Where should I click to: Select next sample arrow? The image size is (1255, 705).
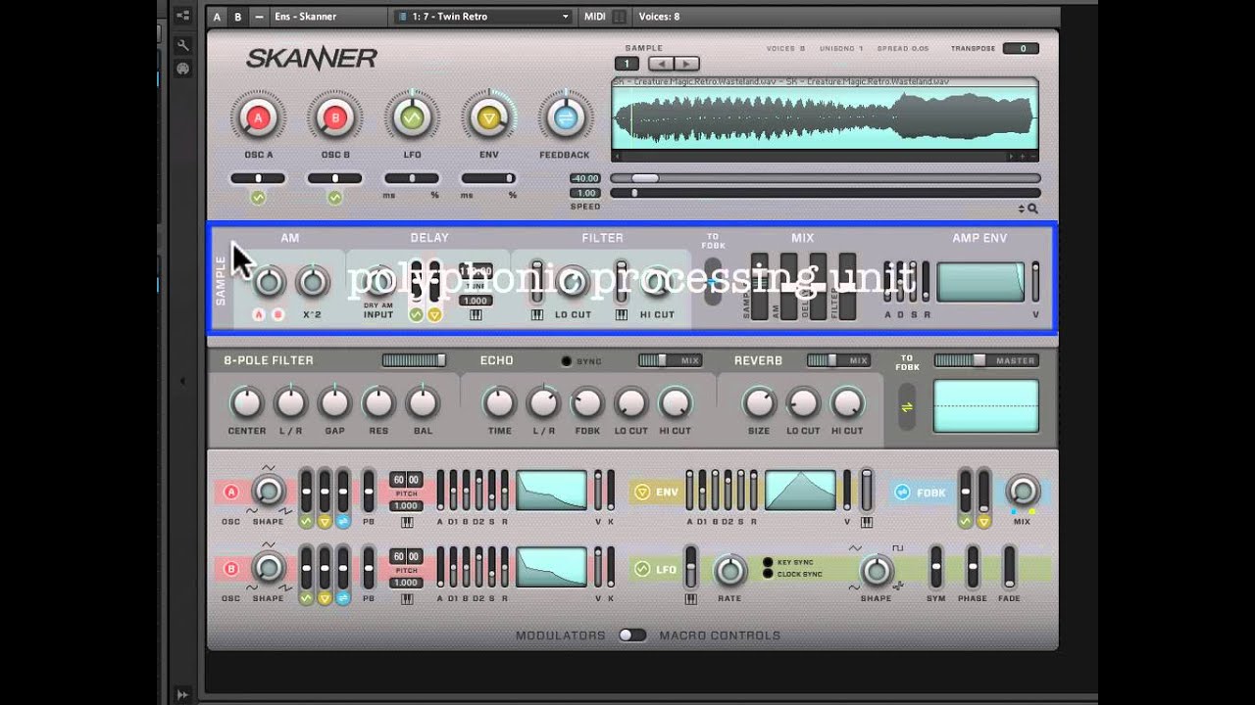(x=687, y=64)
